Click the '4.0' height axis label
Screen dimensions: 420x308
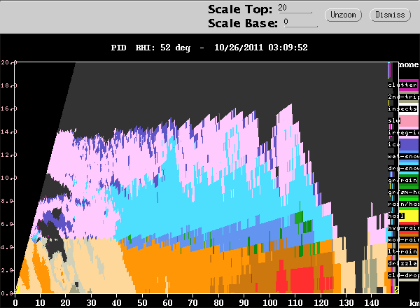[7, 247]
